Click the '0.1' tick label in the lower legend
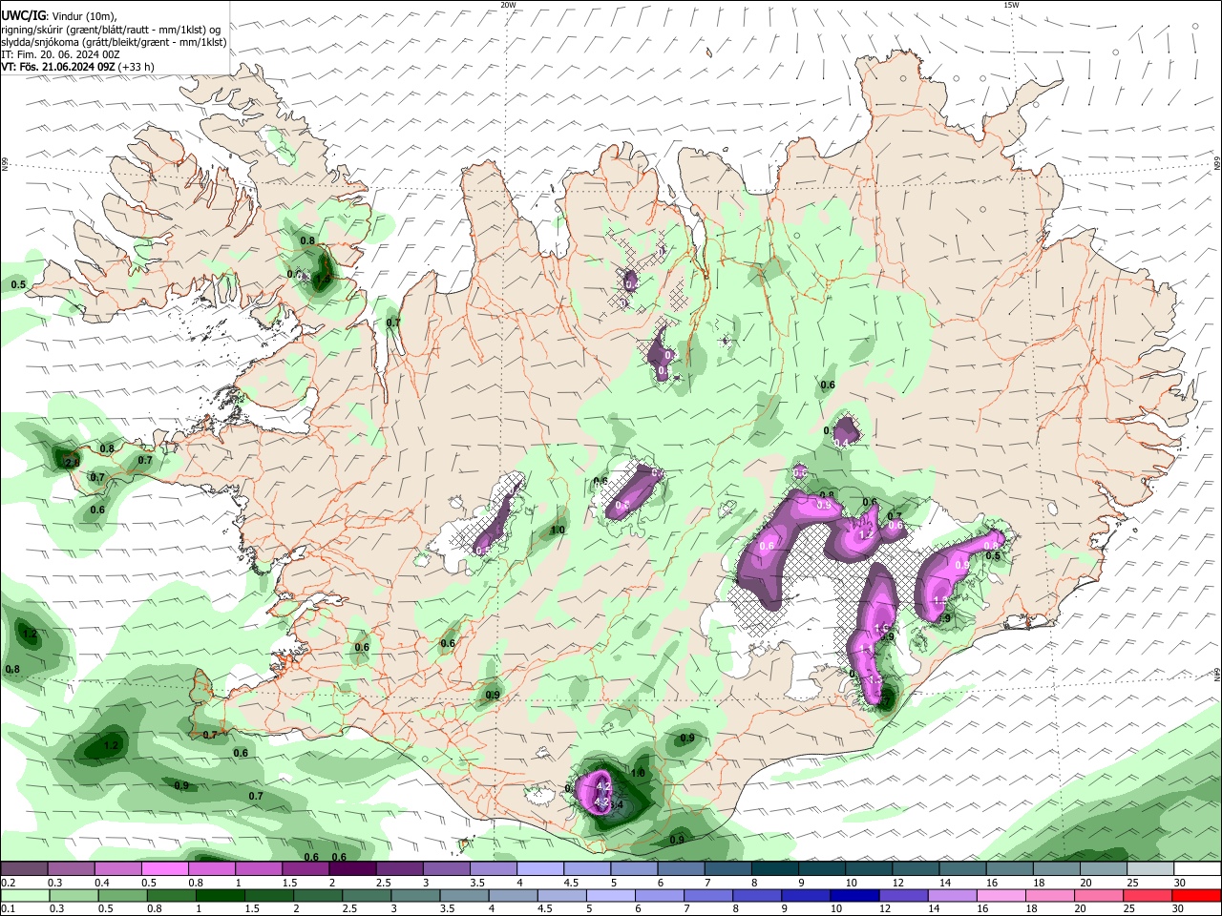Viewport: 1222px width, 916px height. click(x=8, y=908)
